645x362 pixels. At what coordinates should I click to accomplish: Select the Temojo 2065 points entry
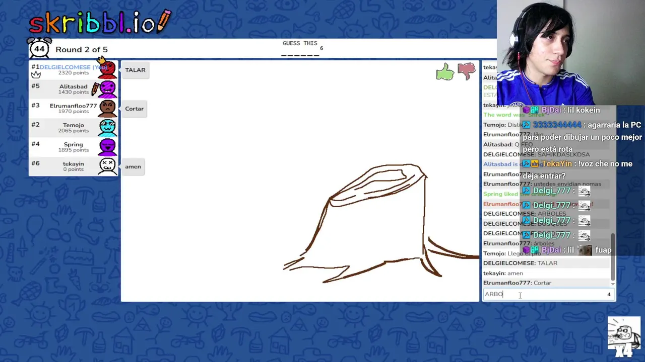tap(74, 128)
